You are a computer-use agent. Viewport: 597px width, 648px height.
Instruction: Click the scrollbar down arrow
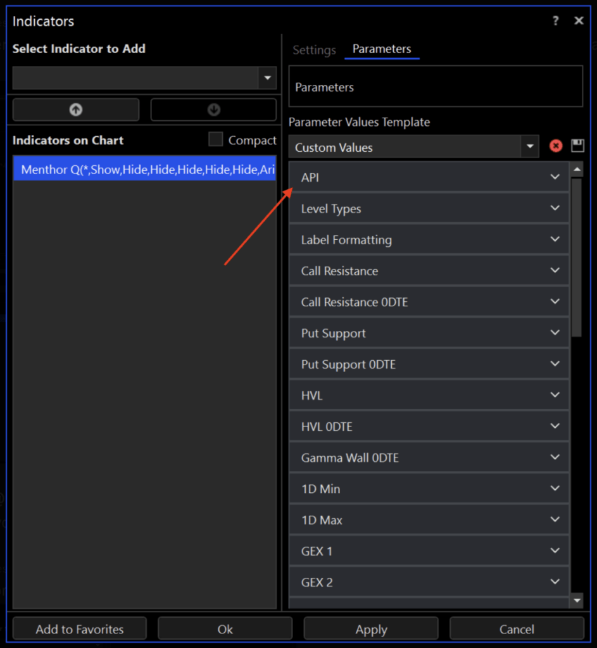(577, 600)
